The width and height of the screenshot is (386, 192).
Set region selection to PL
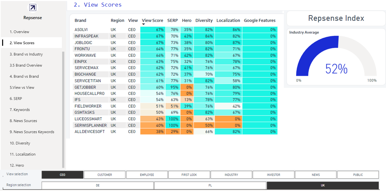[x=210, y=185]
